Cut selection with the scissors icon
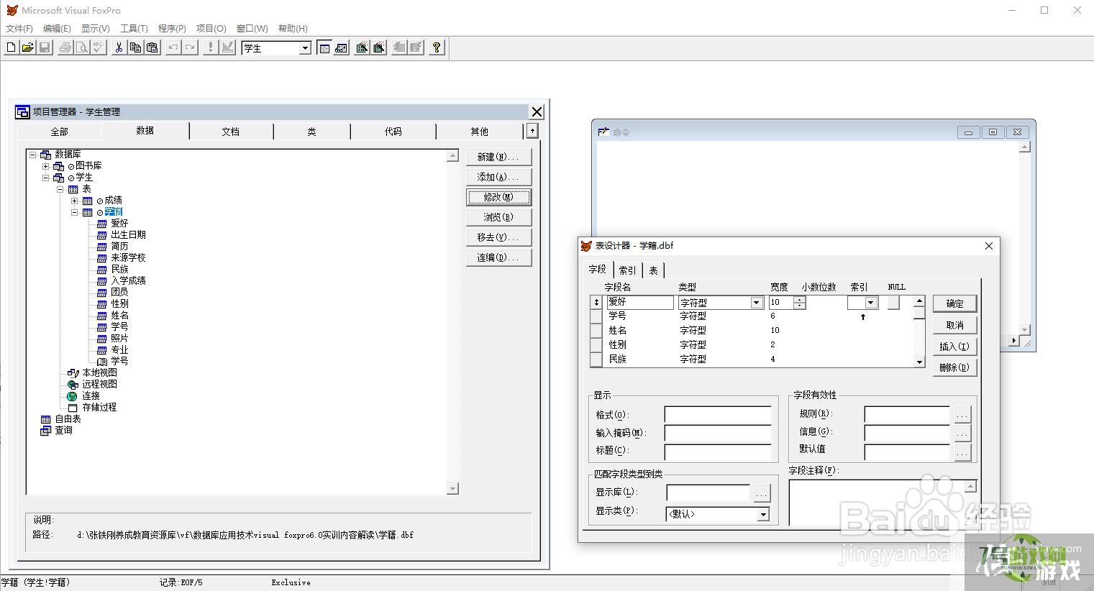 (x=119, y=47)
